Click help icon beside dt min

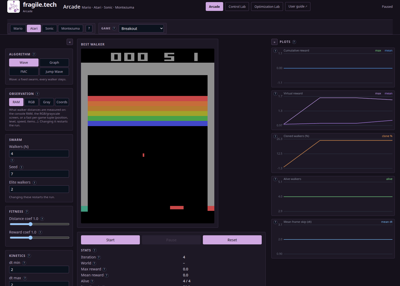coord(24,263)
